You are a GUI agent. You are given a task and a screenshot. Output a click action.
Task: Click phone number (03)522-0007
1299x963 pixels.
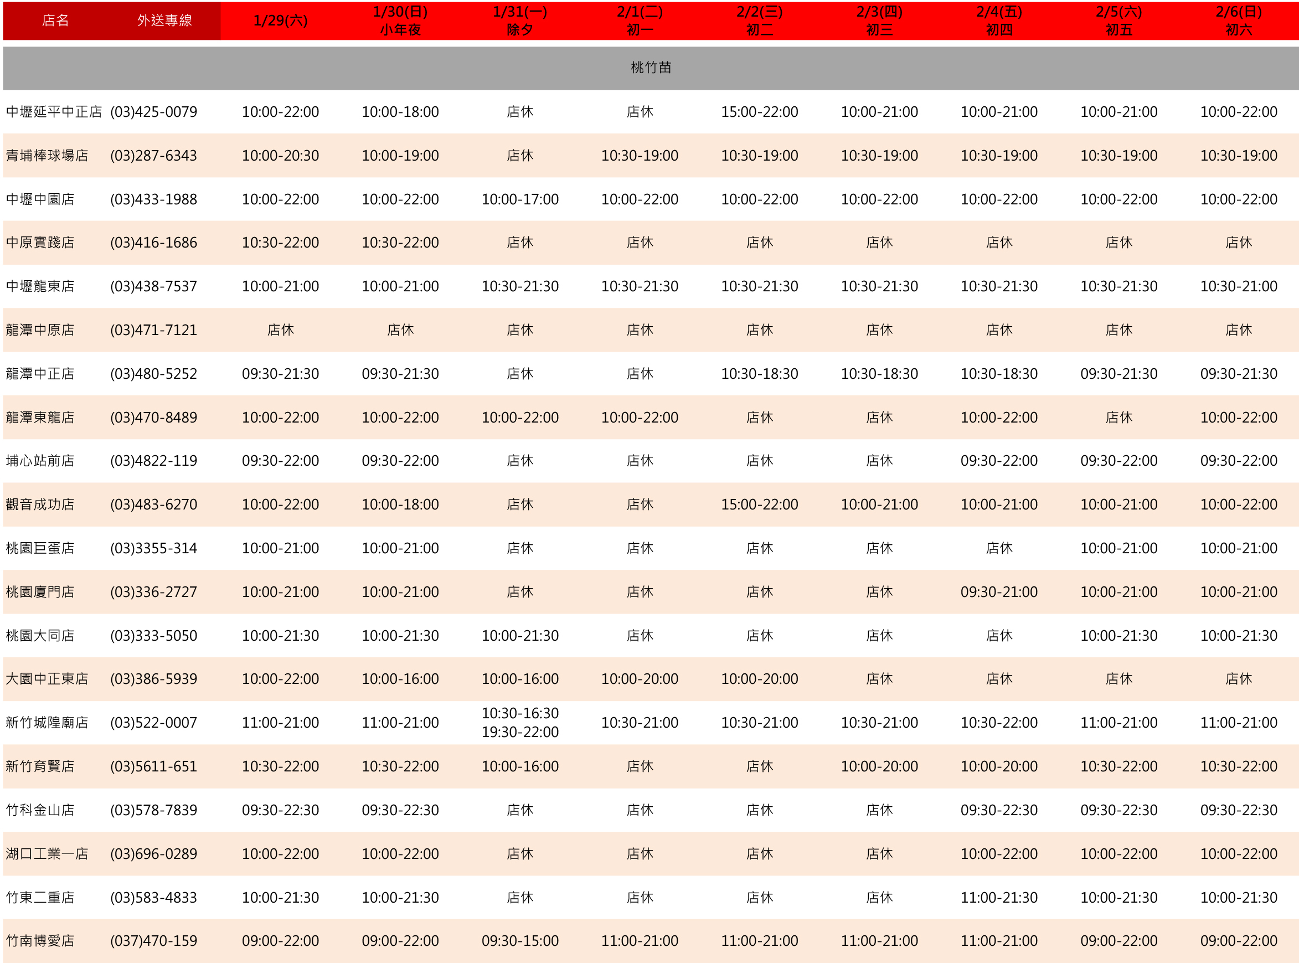154,722
